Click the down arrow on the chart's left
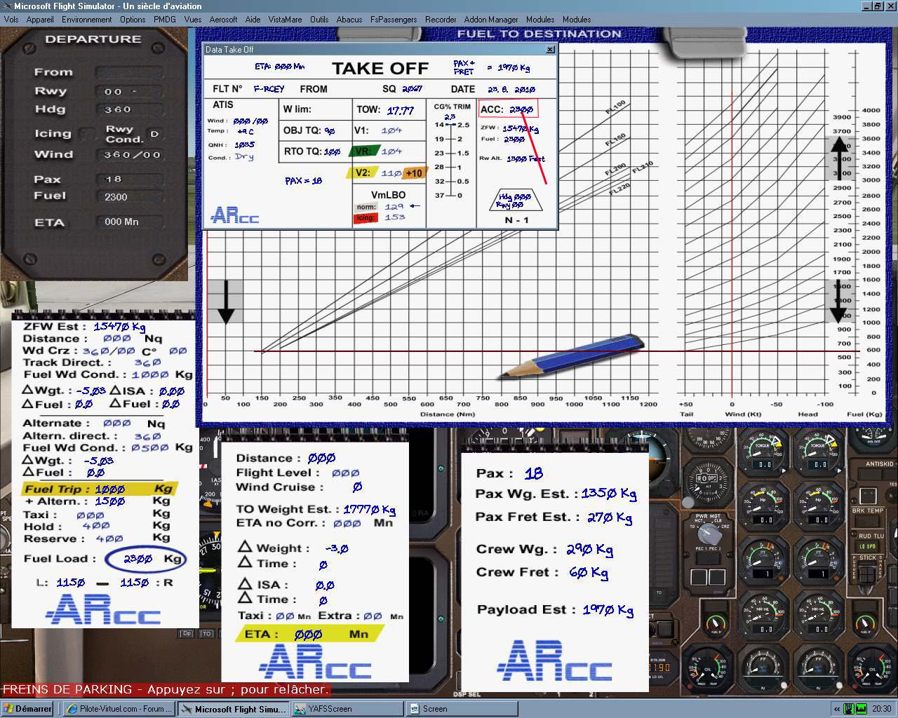 (x=225, y=303)
